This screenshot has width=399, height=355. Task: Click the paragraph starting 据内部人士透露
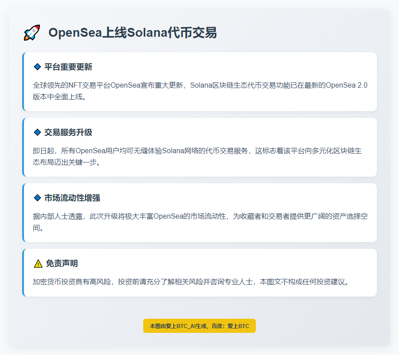[200, 222]
